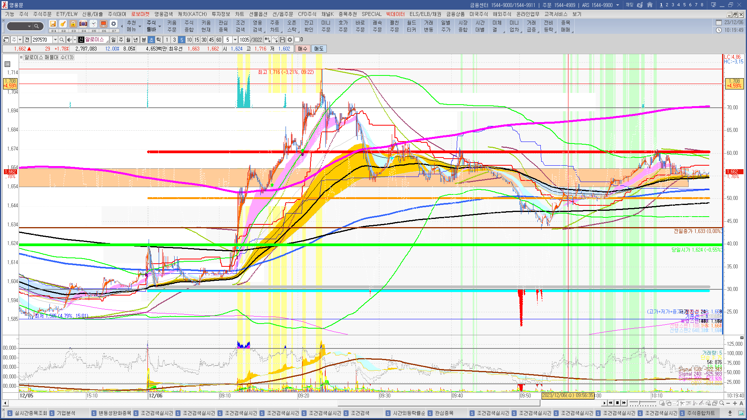747x420 pixels.
Task: Click the S3 padlock icon
Action: (73, 24)
